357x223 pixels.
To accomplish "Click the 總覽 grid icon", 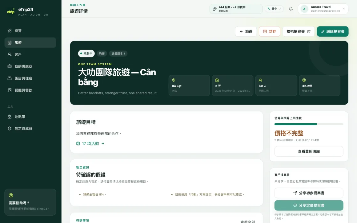I will tap(10, 30).
